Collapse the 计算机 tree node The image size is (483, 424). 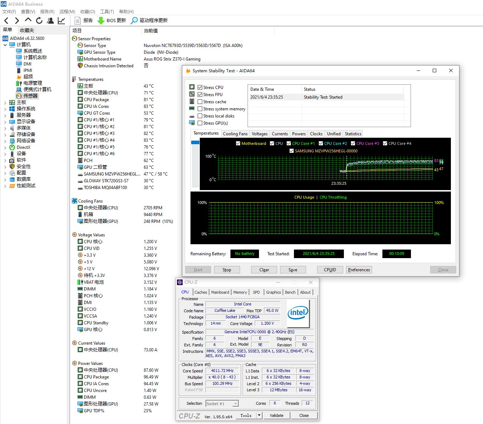coord(5,45)
